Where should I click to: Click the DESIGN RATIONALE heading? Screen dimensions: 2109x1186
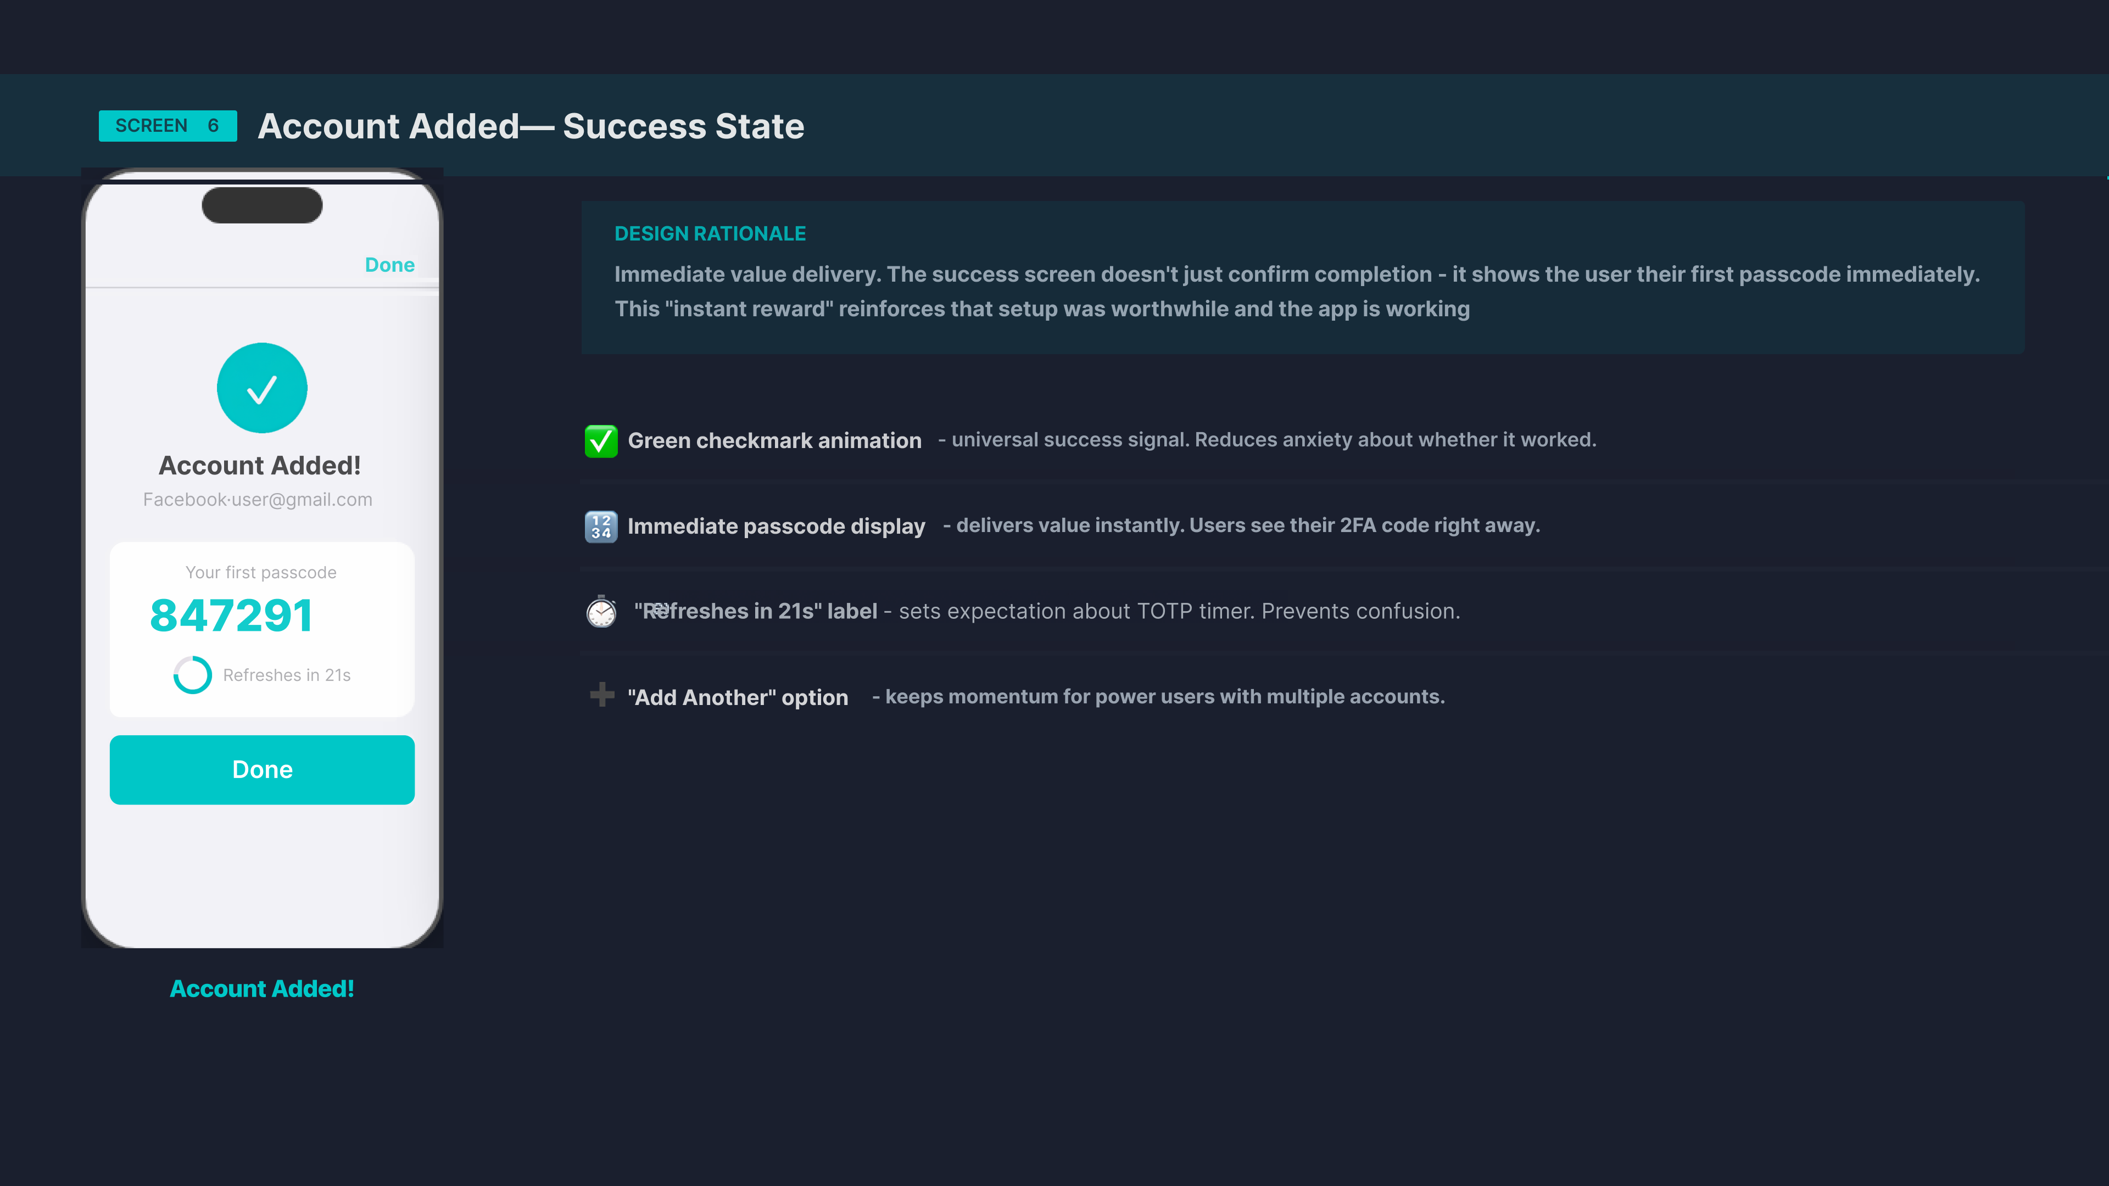[x=710, y=234]
